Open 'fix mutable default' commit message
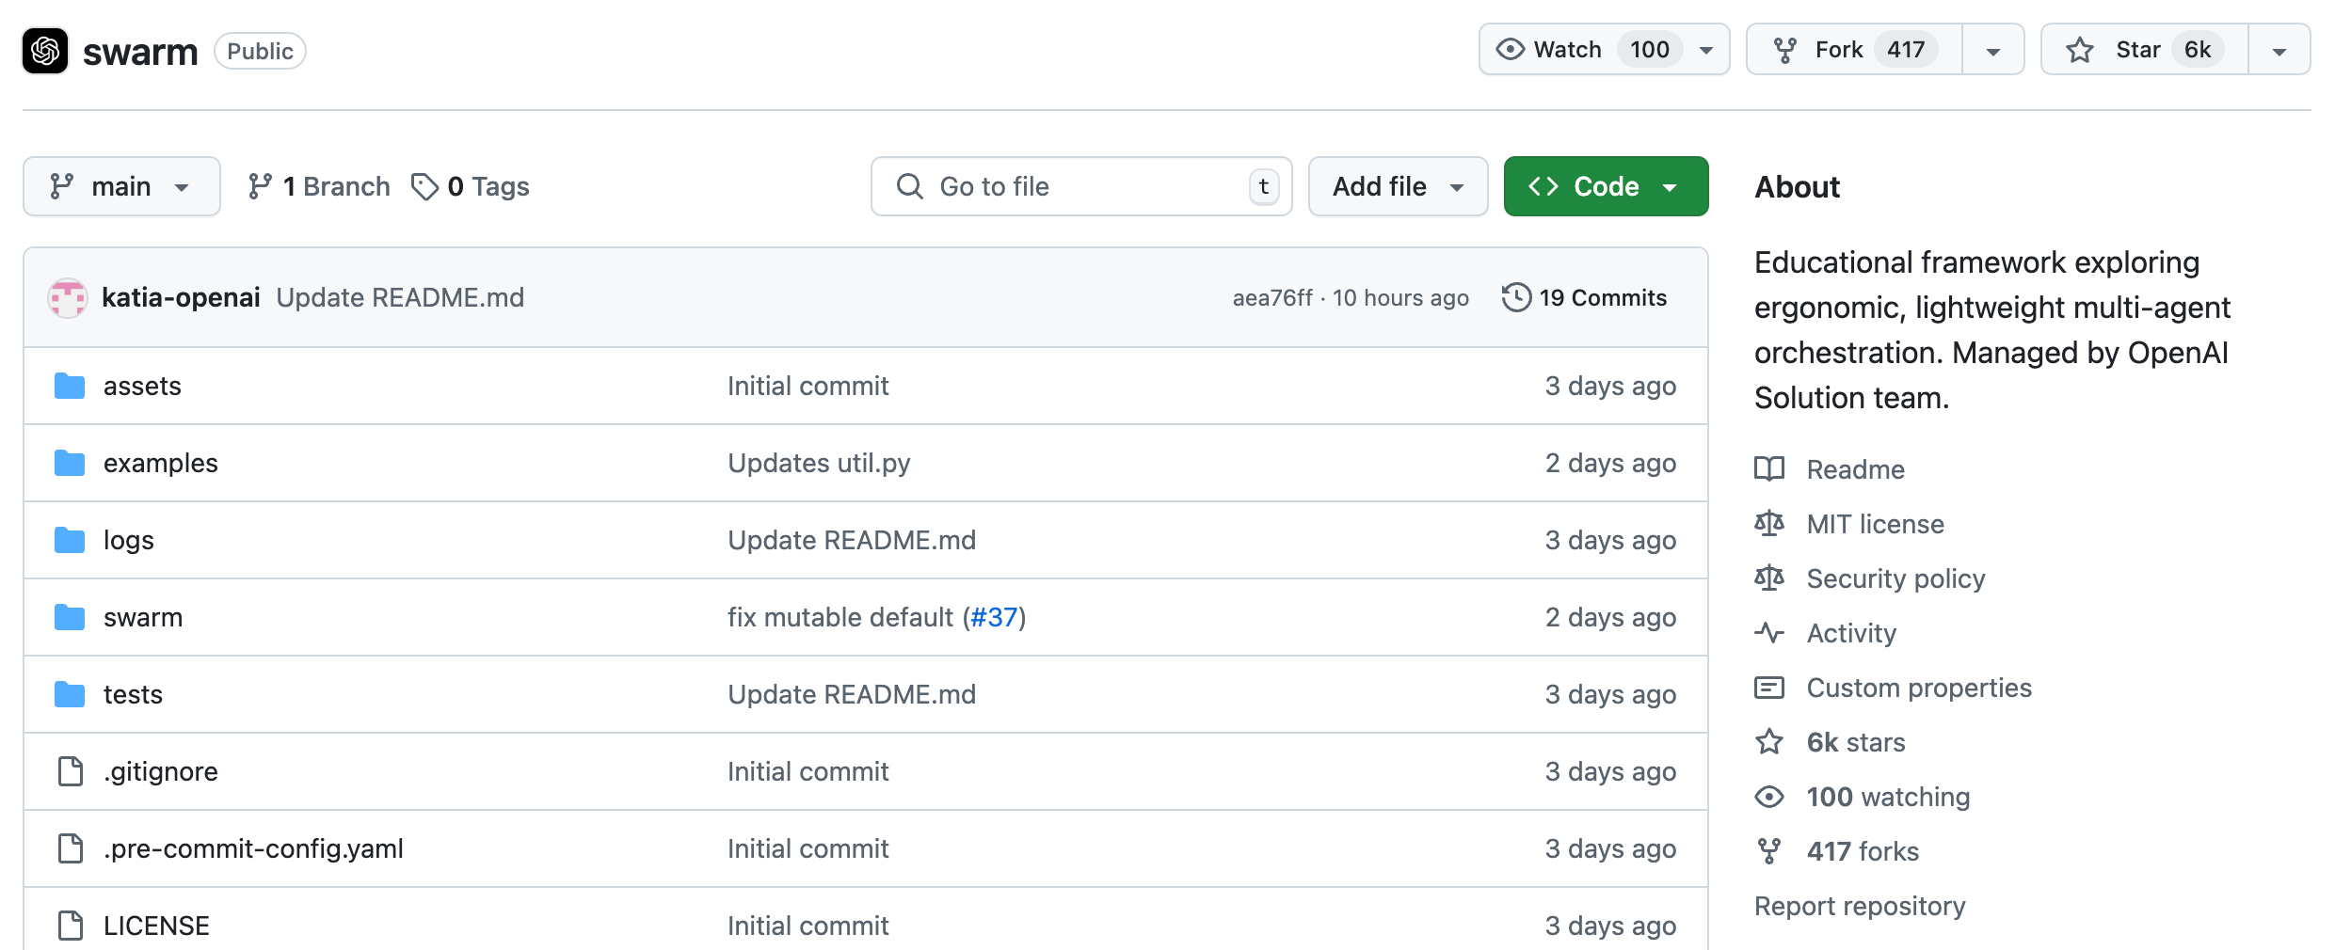The height and width of the screenshot is (950, 2335). pyautogui.click(x=840, y=617)
